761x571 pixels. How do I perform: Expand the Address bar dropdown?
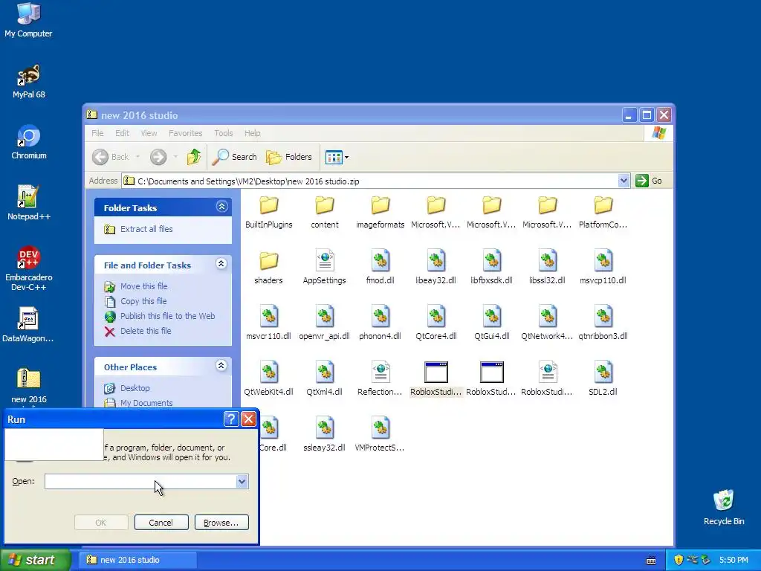point(624,181)
